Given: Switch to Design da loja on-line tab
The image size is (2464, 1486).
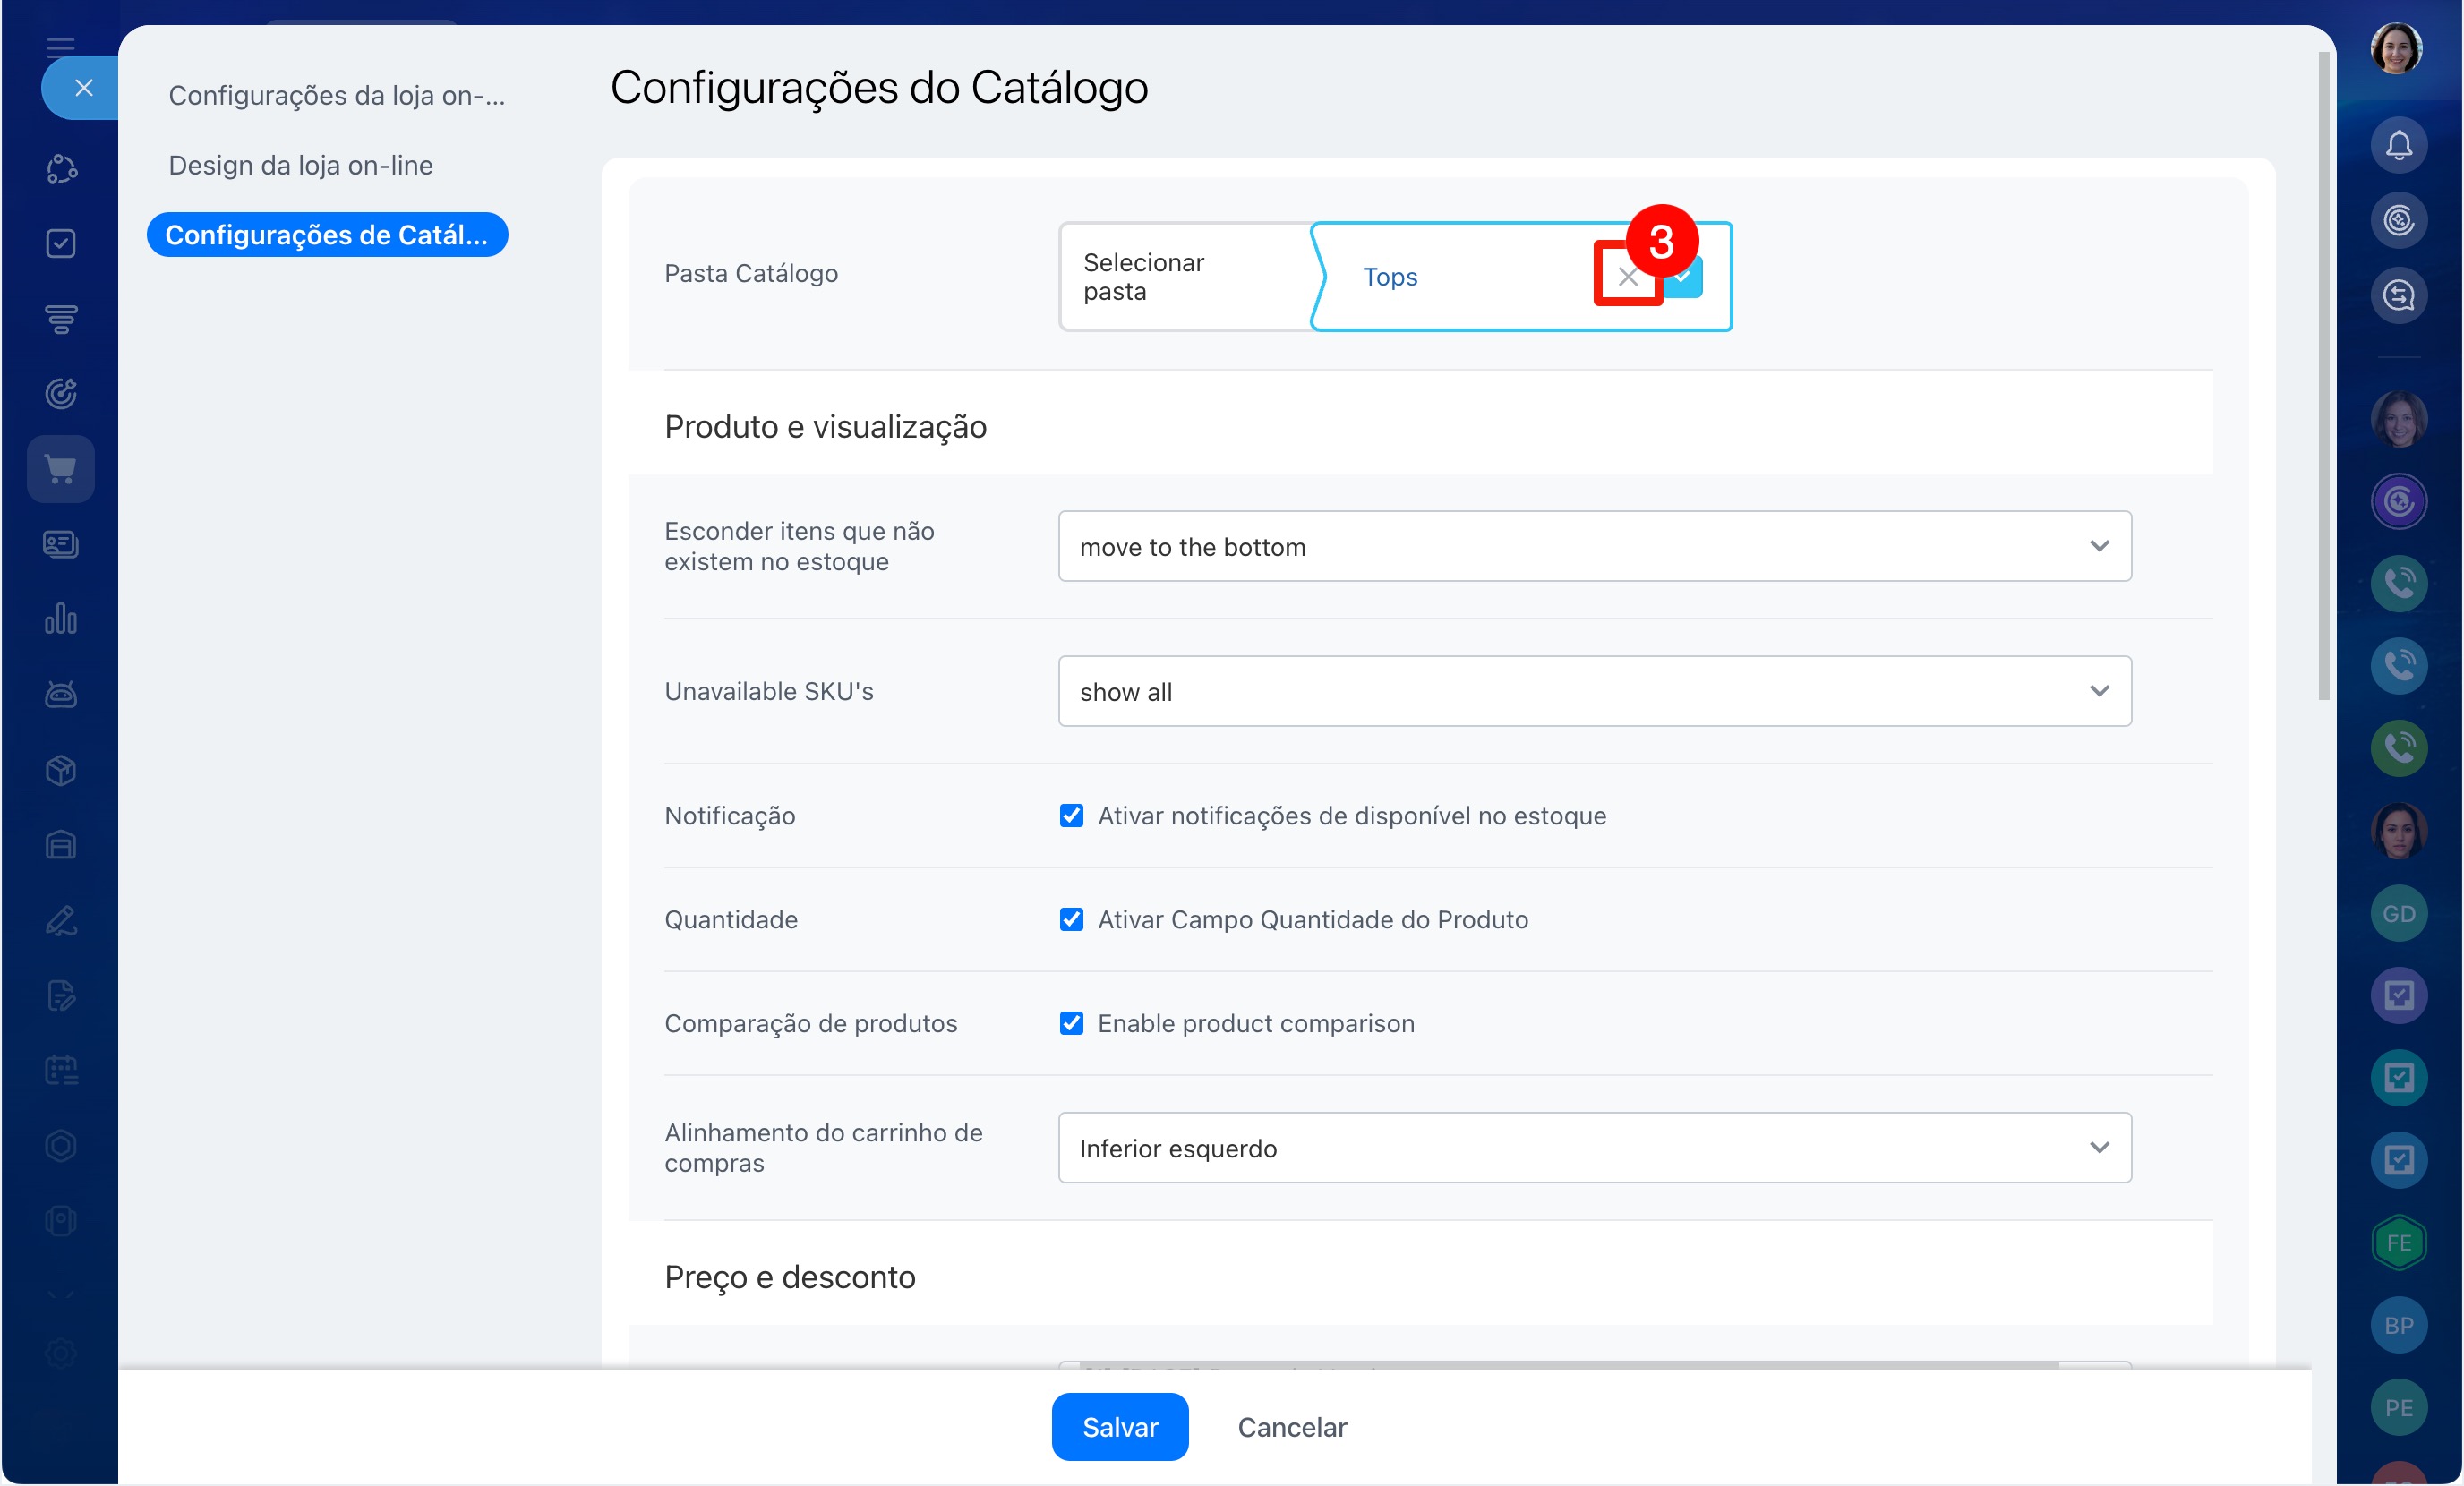Looking at the screenshot, I should coord(300,165).
